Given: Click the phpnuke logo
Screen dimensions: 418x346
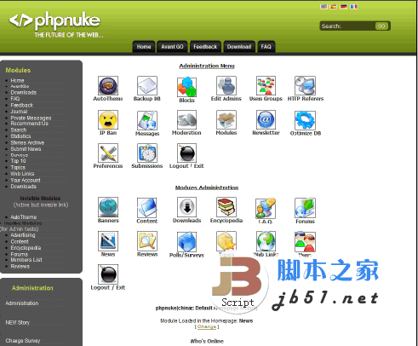Looking at the screenshot, I should 55,25.
